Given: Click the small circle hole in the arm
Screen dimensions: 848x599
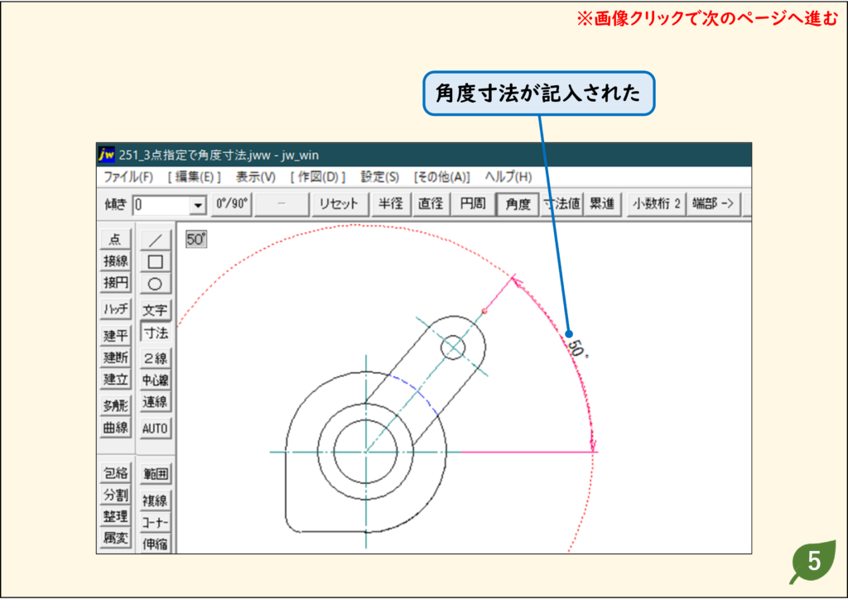Looking at the screenshot, I should click(453, 347).
